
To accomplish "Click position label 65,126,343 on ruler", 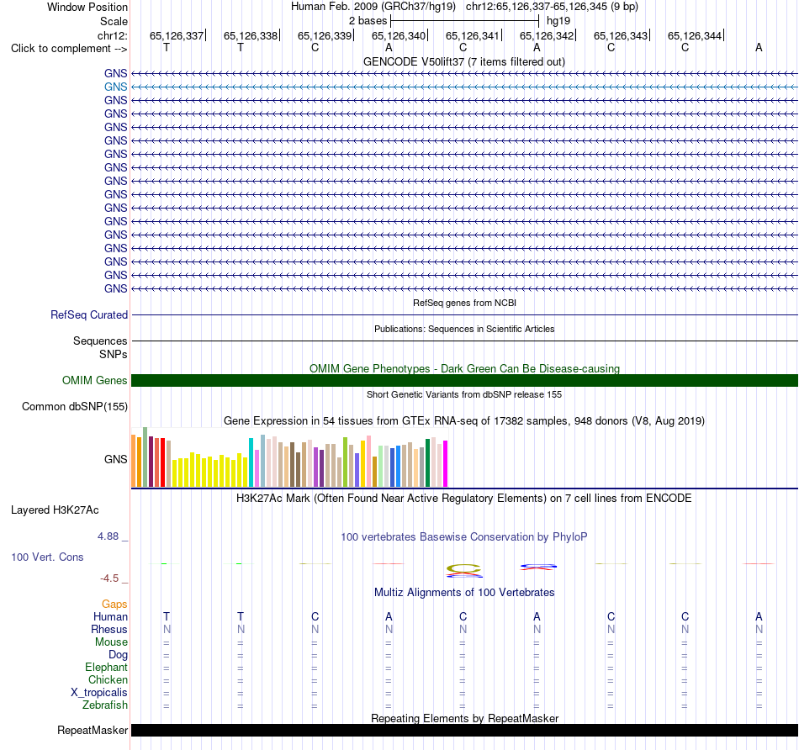I will [621, 35].
